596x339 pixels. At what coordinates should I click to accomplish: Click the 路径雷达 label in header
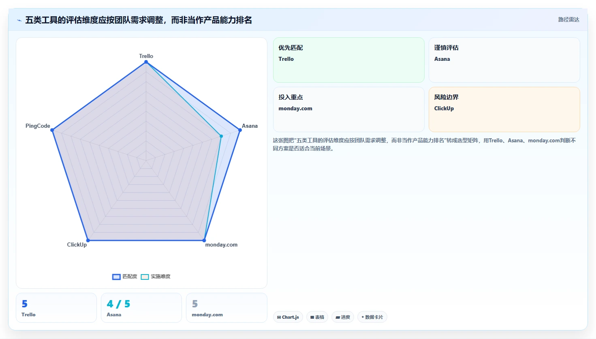(568, 19)
